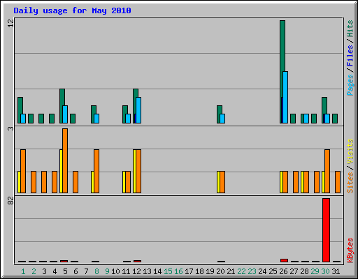The height and width of the screenshot is (279, 358).
Task: Click the "Hits" legend label
Action: [x=350, y=29]
